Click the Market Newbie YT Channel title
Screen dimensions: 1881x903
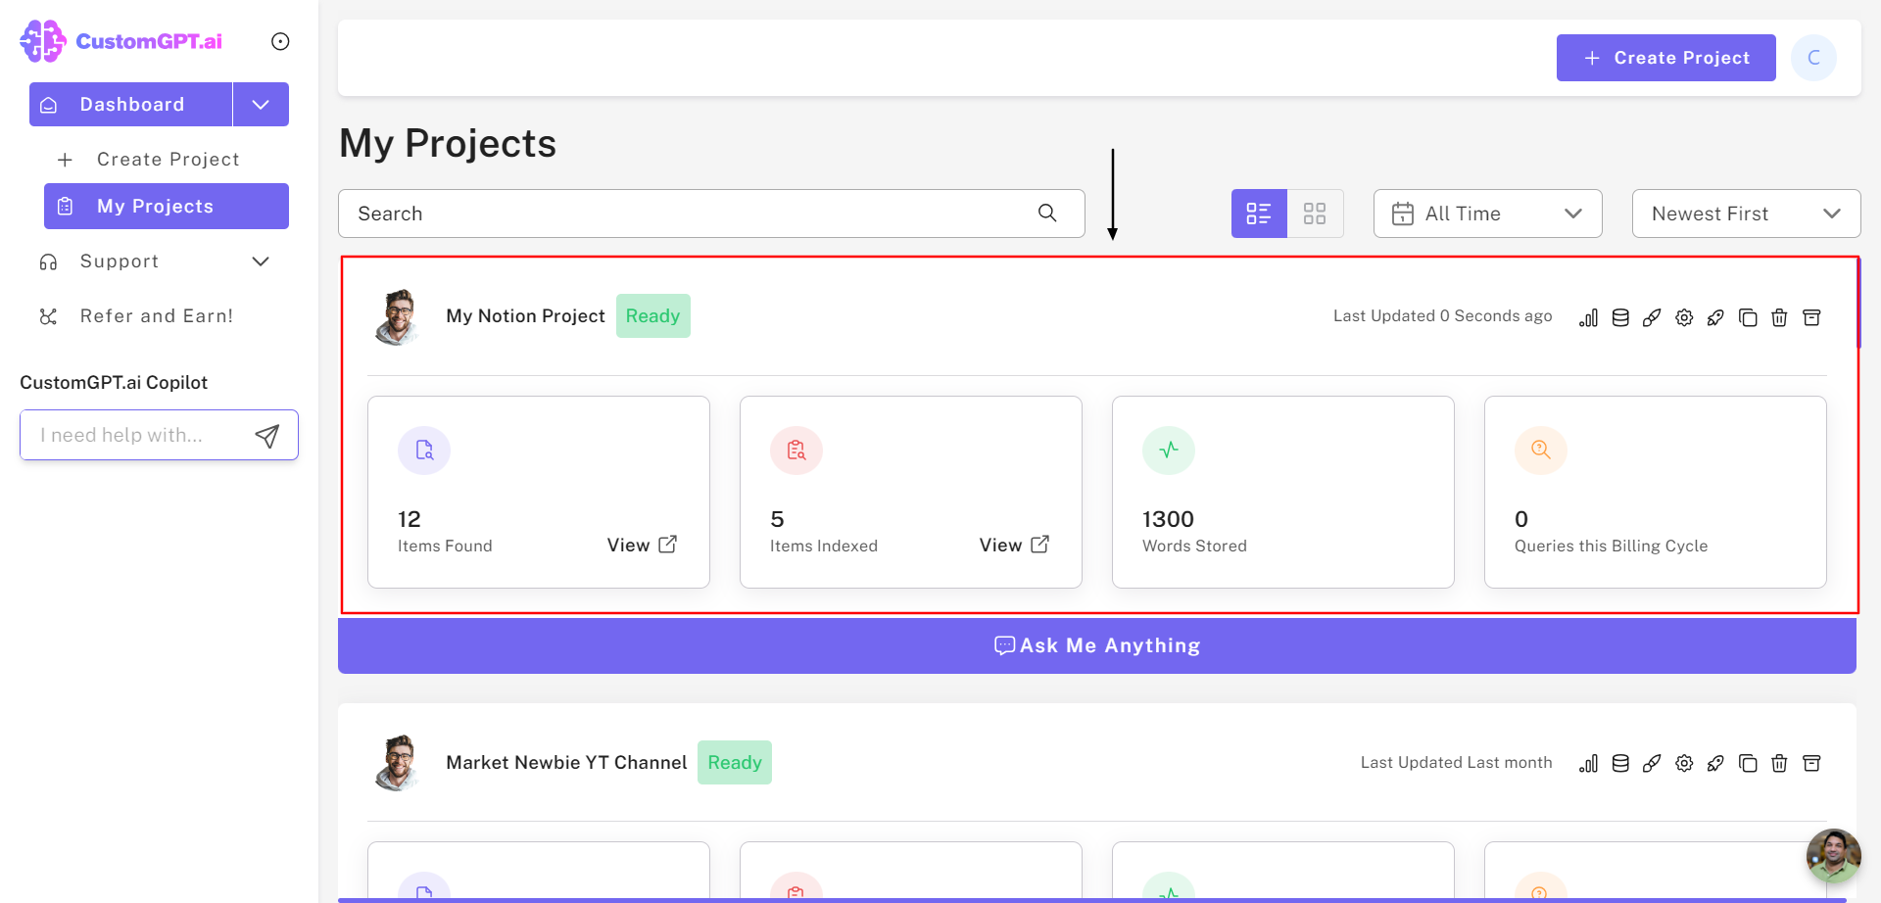[566, 762]
